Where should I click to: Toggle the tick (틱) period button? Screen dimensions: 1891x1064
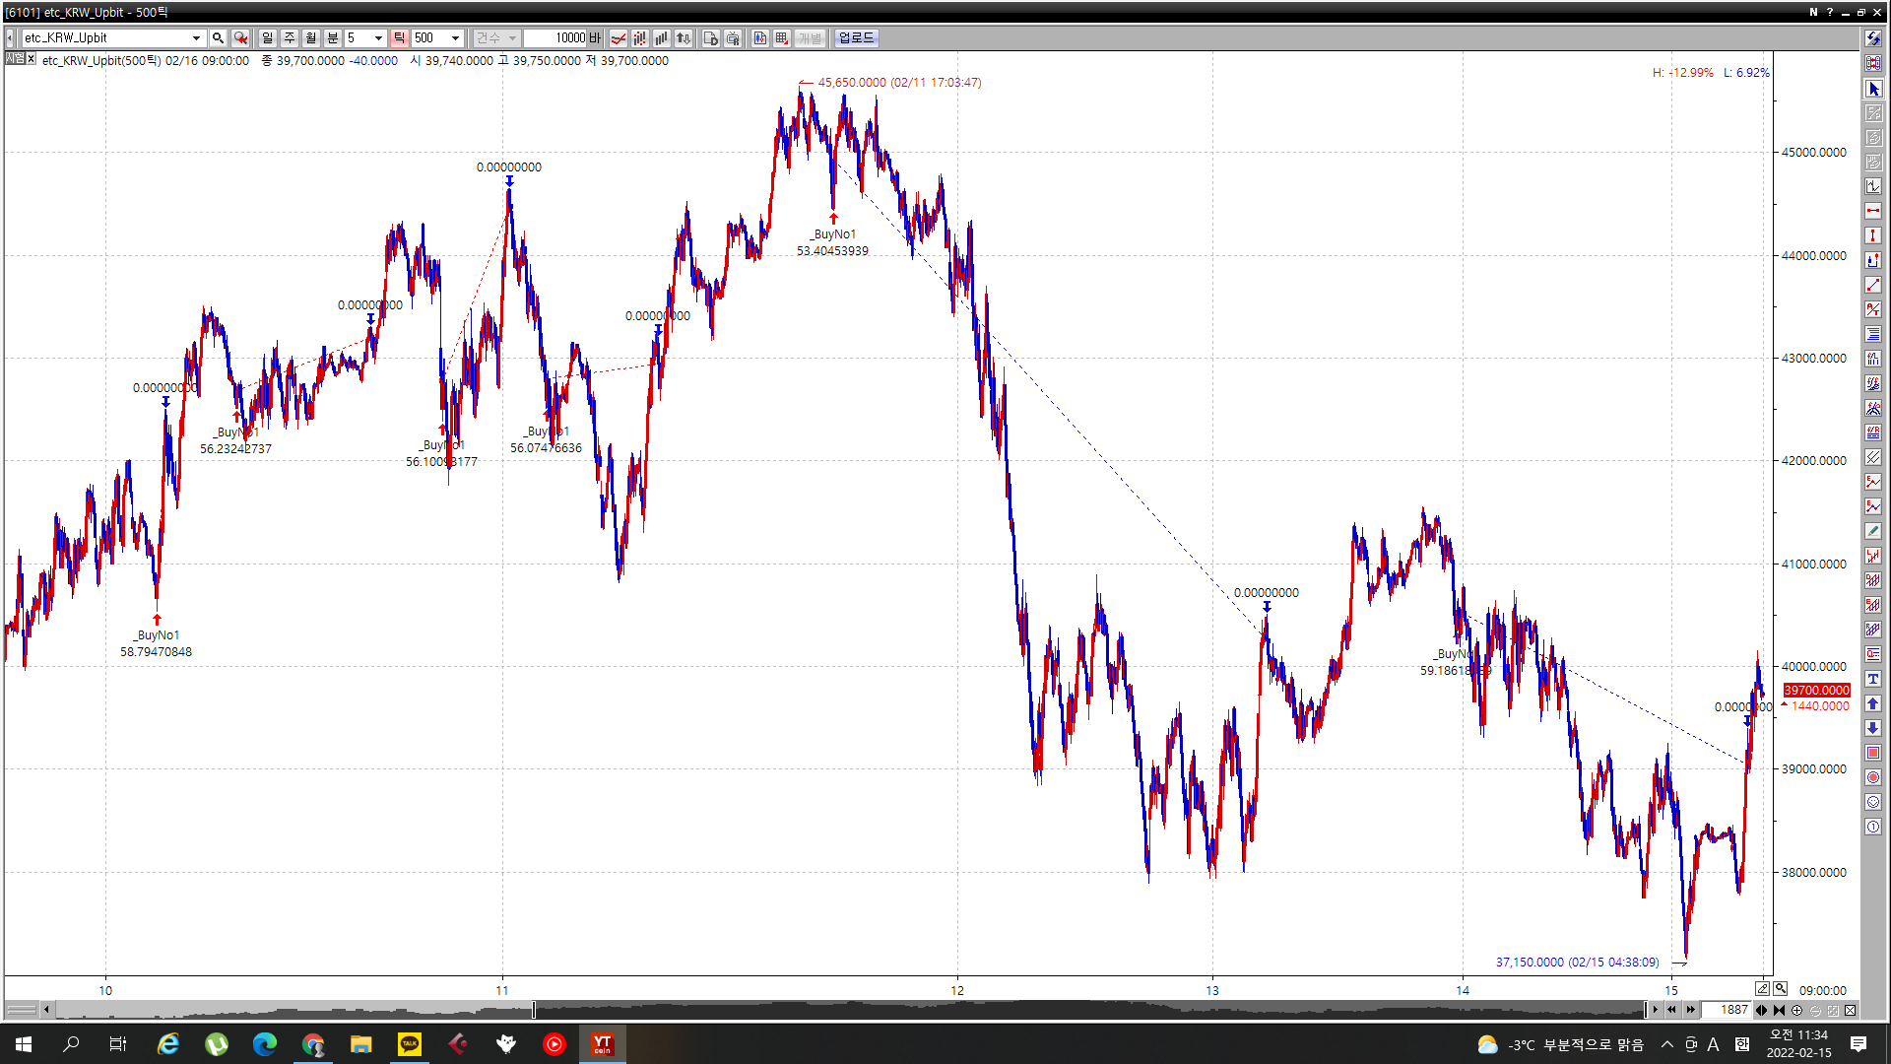(x=399, y=37)
